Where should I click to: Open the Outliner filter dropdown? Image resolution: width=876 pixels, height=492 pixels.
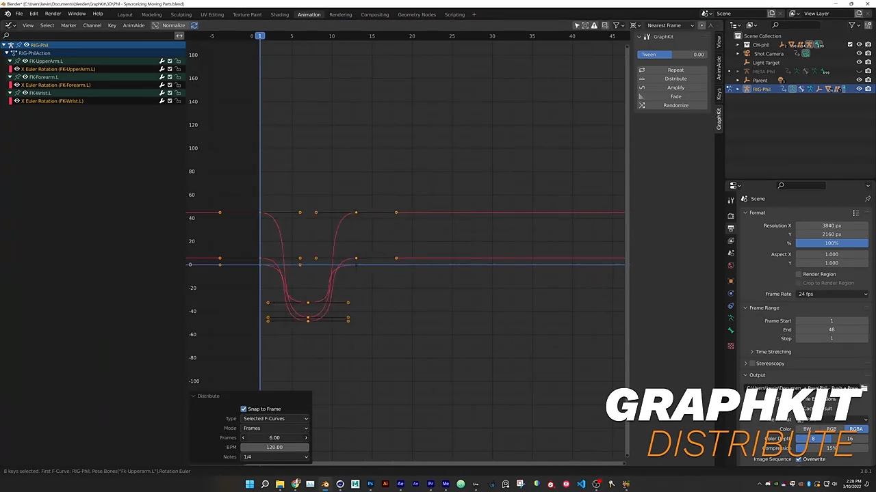pos(855,25)
